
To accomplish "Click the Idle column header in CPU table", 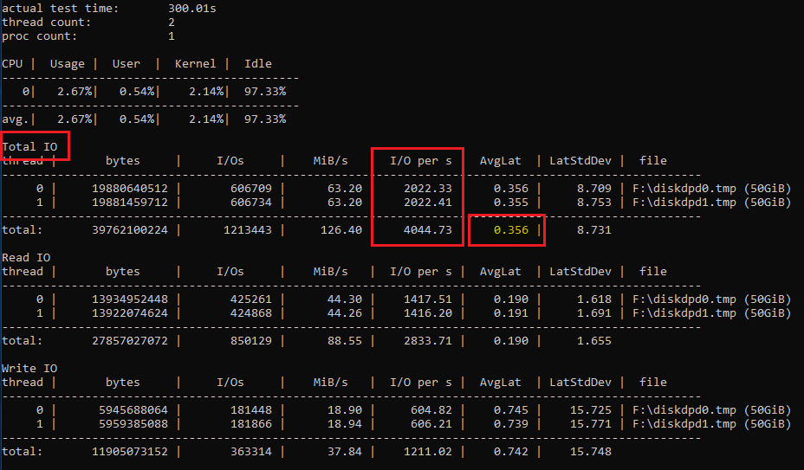I will pos(258,63).
